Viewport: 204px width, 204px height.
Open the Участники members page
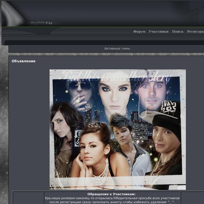pos(159,31)
